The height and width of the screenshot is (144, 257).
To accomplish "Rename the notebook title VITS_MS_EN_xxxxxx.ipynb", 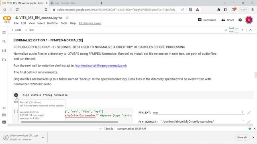I will 41,18.
